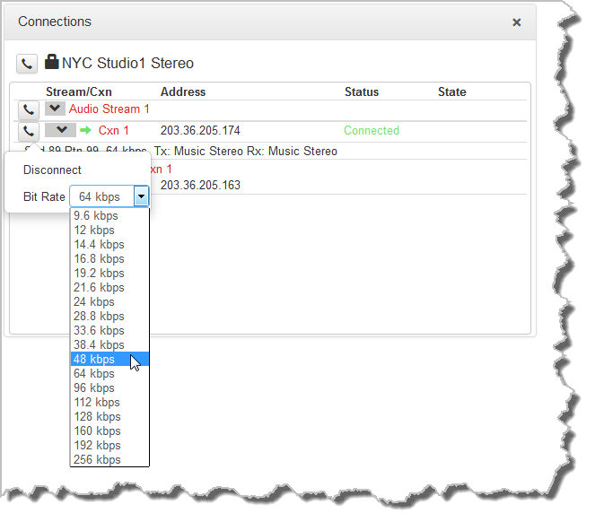
Task: Click the 203.36.205.174 address
Action: 200,131
